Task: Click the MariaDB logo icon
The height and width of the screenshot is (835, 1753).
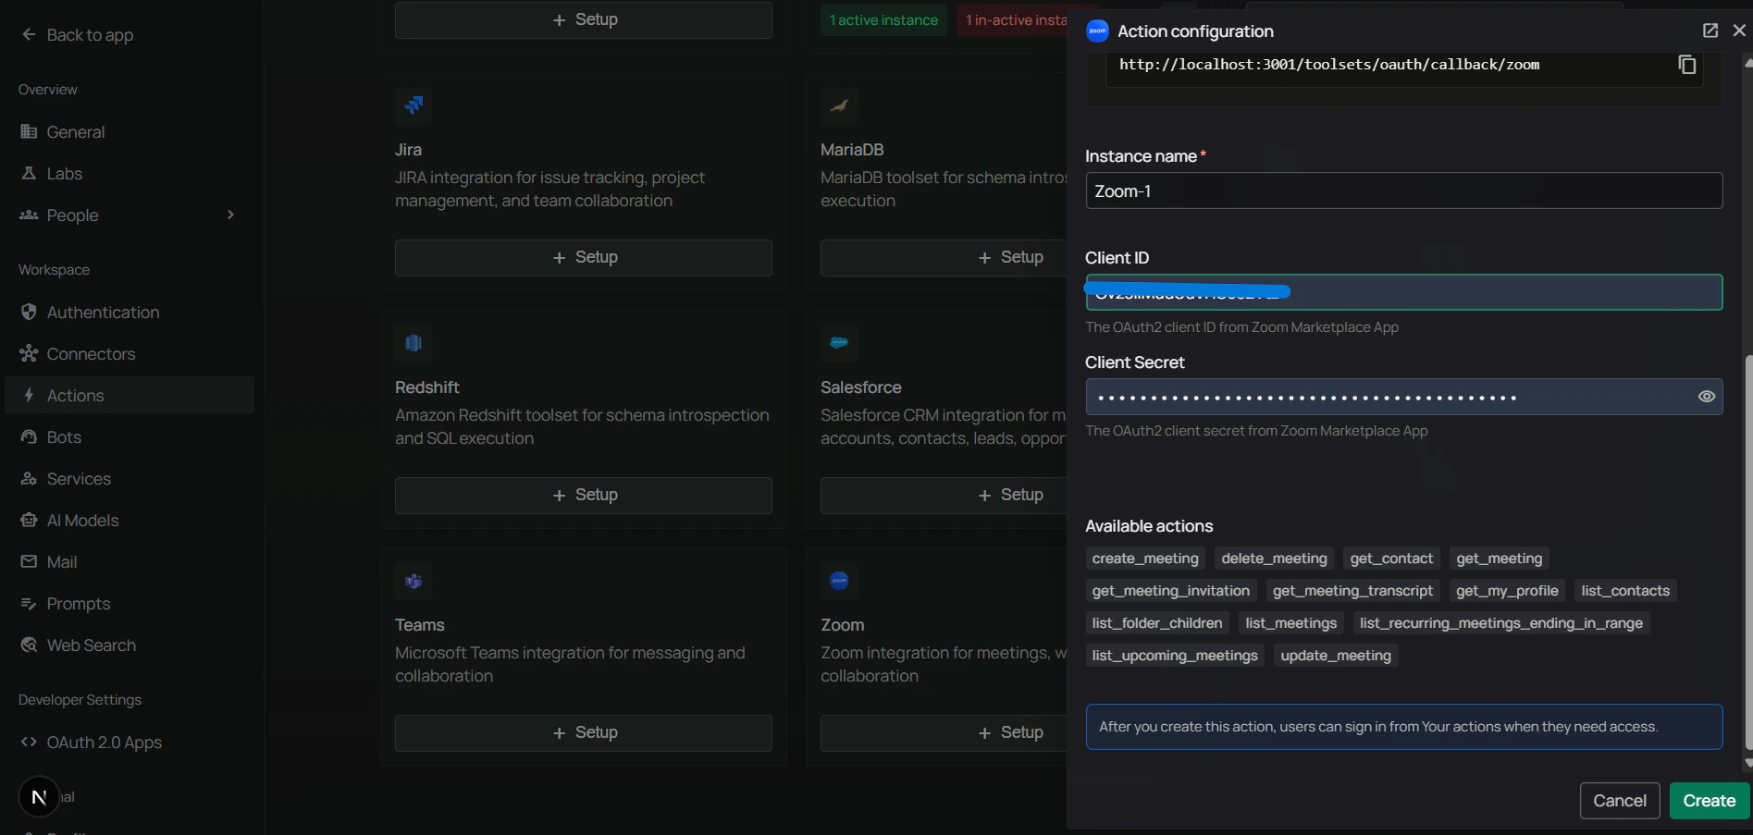Action: pyautogui.click(x=839, y=105)
